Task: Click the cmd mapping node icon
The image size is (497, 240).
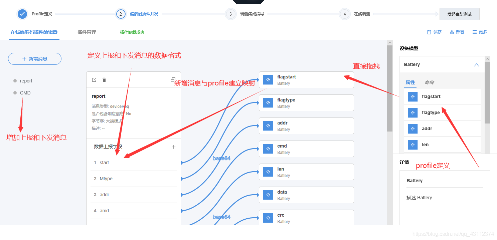Action: [x=268, y=149]
